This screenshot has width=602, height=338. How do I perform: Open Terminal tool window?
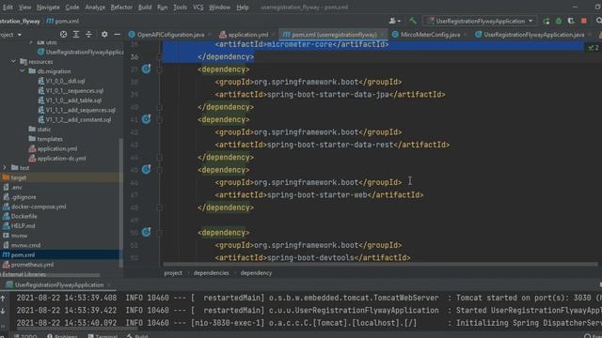103,336
